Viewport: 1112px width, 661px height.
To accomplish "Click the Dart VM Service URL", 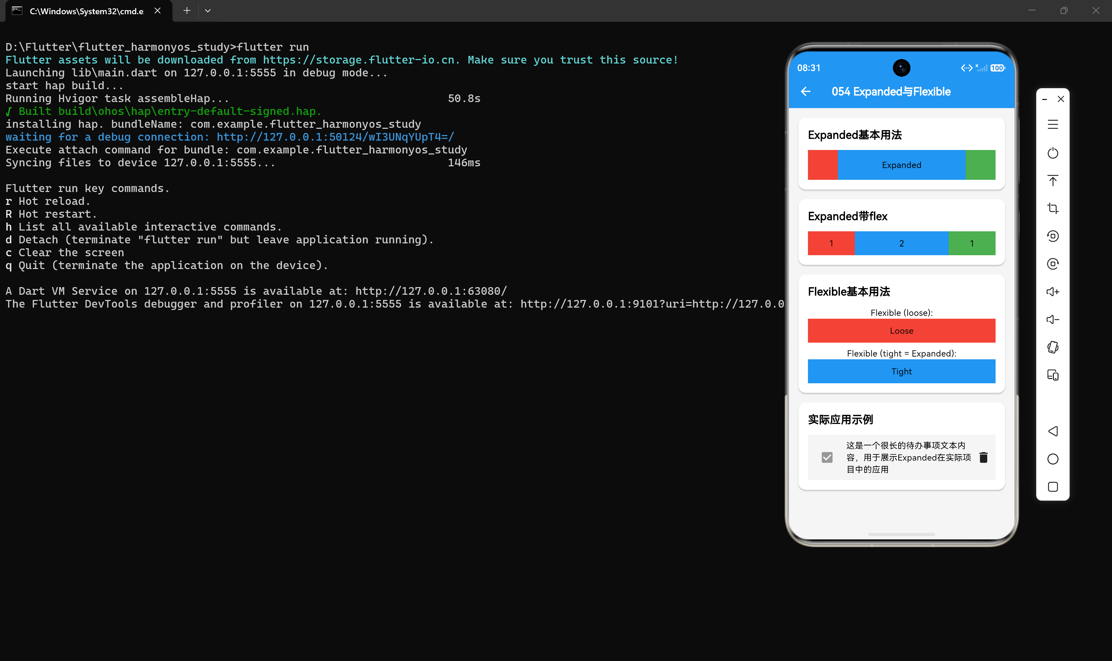I will [431, 291].
